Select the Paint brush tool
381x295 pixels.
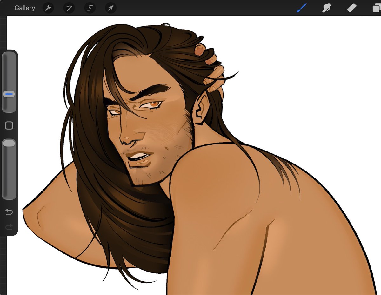[302, 8]
